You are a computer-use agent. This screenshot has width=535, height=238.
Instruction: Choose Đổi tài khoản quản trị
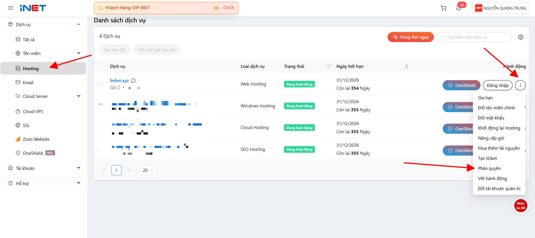(x=499, y=188)
